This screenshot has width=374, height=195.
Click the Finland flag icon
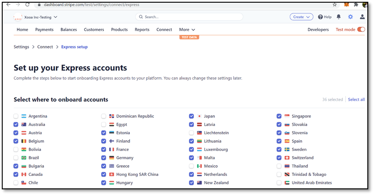[x=111, y=141]
